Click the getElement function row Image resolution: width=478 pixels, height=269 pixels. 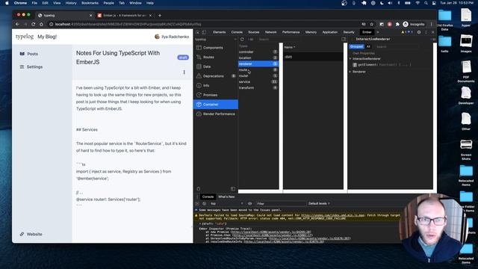pyautogui.click(x=390, y=65)
